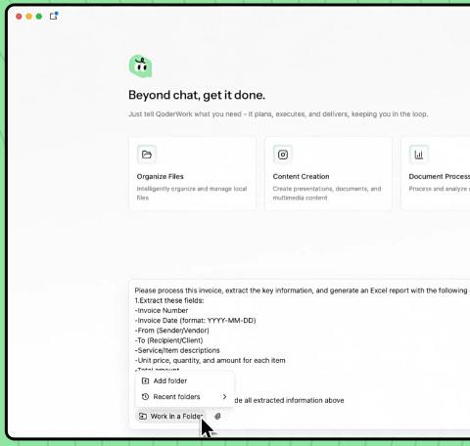The height and width of the screenshot is (446, 470).
Task: Click the 'Just tell QoderWork what you need' subtitle
Action: pos(278,114)
